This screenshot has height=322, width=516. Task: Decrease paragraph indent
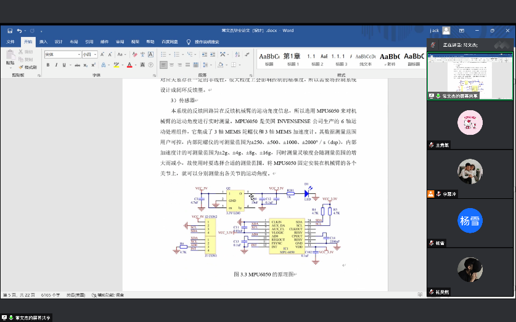204,54
